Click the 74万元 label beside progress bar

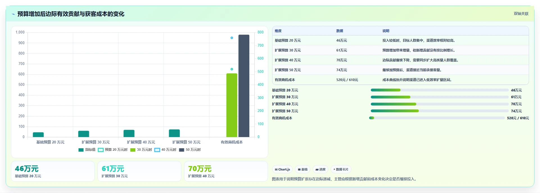click(x=516, y=111)
